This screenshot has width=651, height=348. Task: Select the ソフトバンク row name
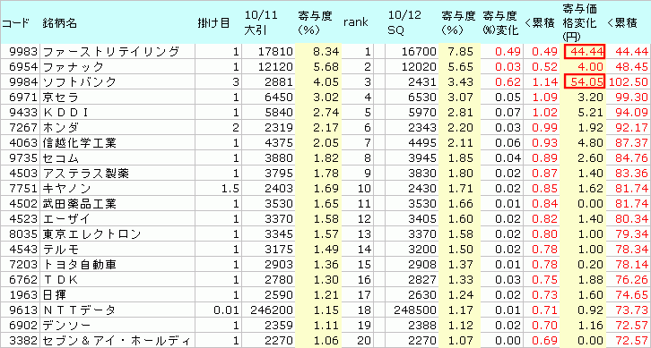point(79,82)
